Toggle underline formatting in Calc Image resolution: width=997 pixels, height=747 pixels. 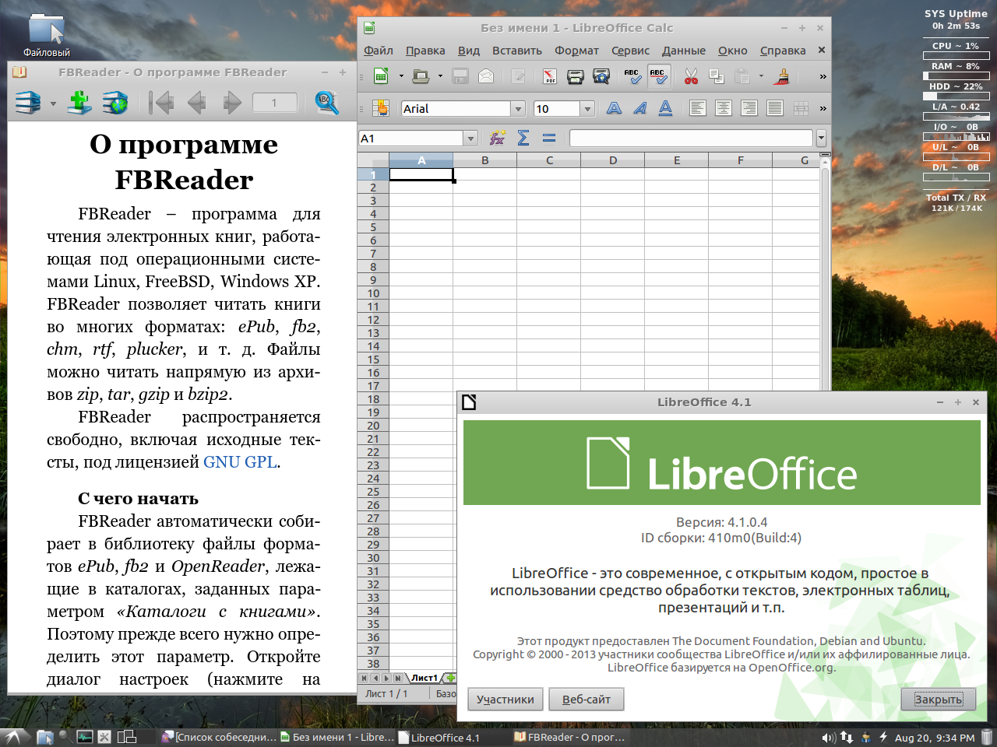(x=666, y=108)
